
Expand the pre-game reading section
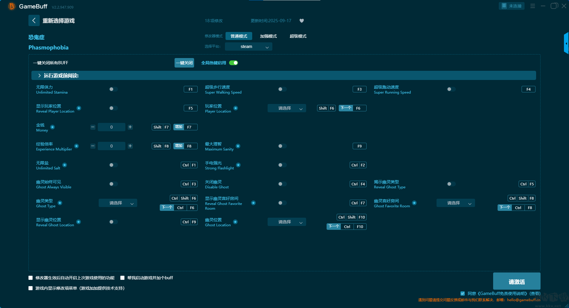coord(39,76)
